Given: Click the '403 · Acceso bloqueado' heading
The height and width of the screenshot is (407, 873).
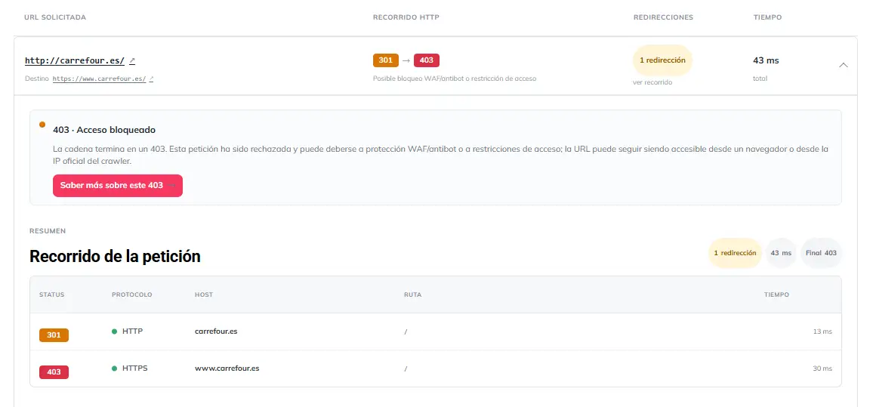Looking at the screenshot, I should point(104,130).
